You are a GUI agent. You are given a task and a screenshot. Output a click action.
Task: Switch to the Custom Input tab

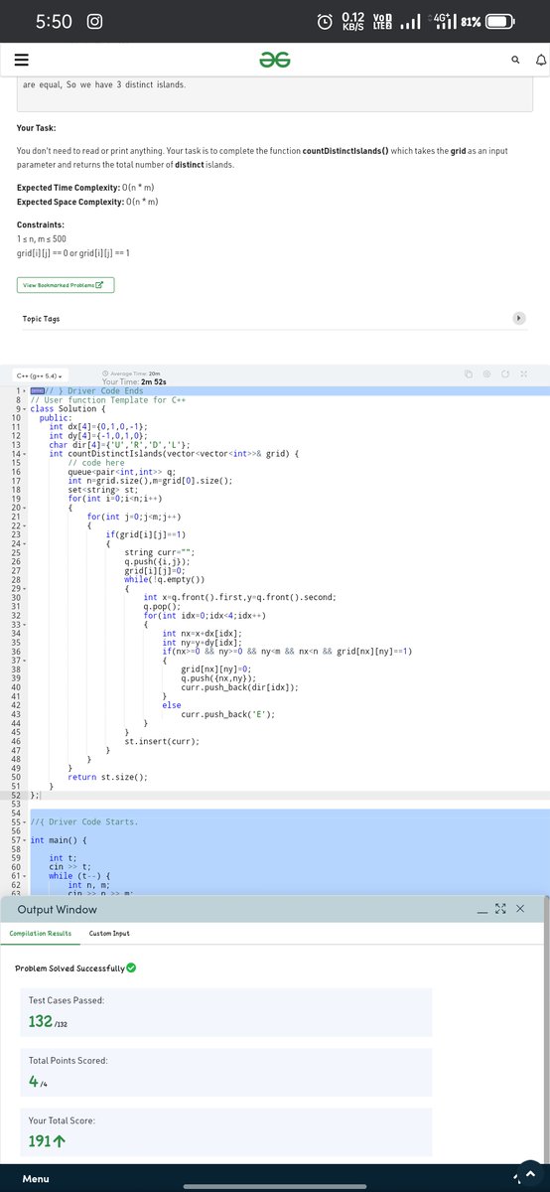click(x=109, y=933)
